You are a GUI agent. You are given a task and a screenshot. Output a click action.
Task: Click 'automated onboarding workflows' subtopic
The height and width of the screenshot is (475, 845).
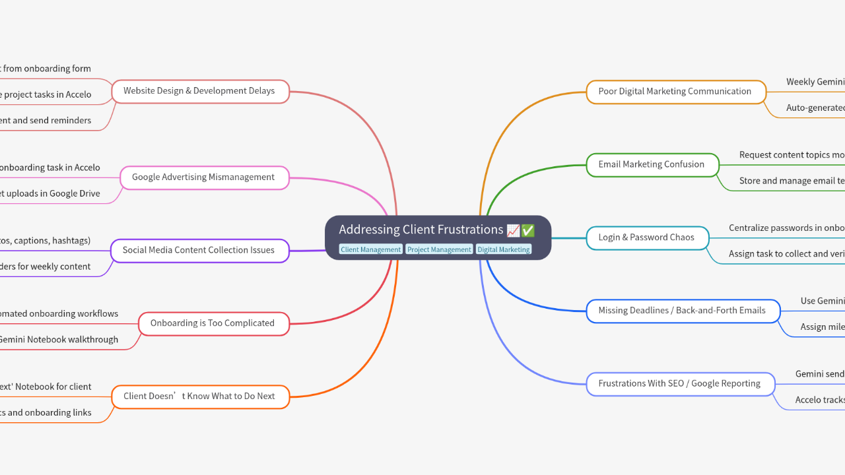pyautogui.click(x=59, y=313)
